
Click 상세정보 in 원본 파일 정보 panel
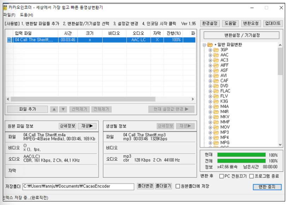67,126
